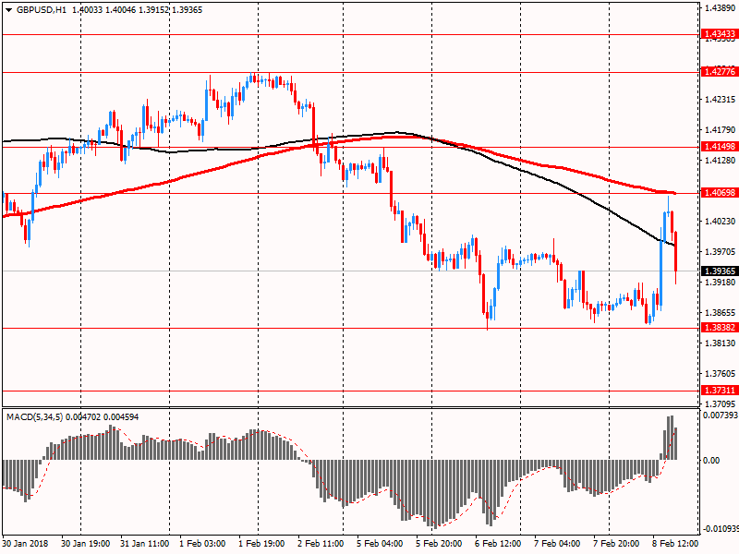Image resolution: width=739 pixels, height=554 pixels.
Task: Click the 1.37605 price scale value
Action: tap(721, 374)
